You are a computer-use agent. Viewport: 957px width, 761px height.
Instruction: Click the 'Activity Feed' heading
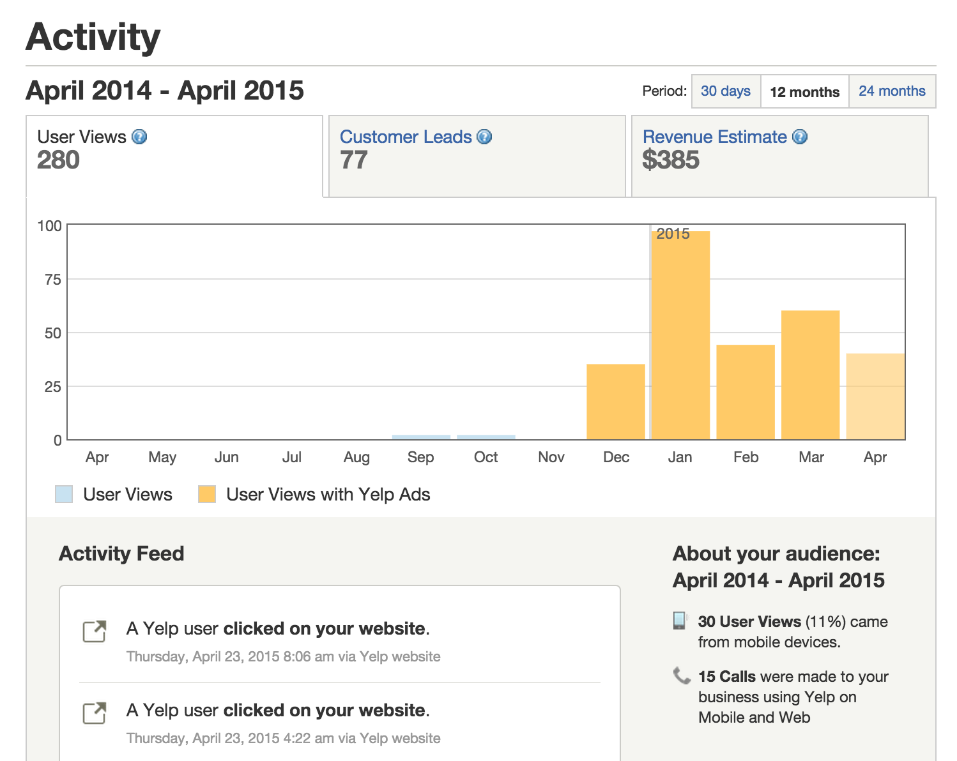pyautogui.click(x=121, y=554)
